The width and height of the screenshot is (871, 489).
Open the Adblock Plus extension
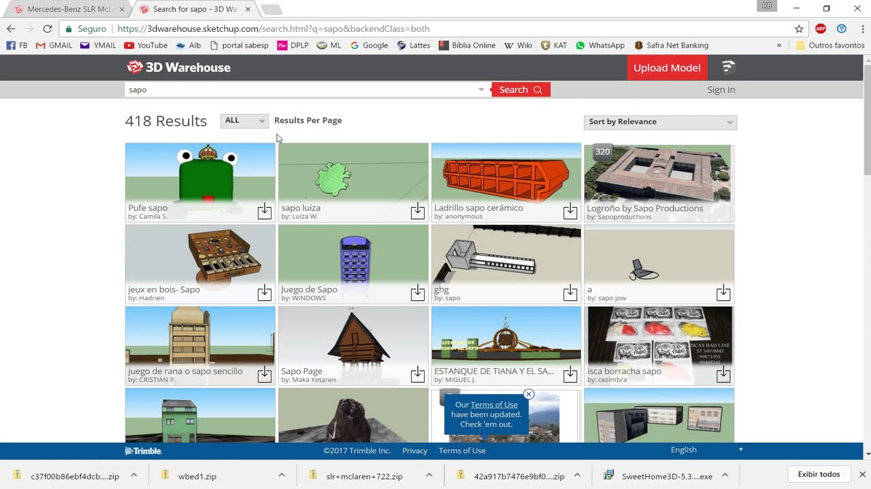point(821,29)
